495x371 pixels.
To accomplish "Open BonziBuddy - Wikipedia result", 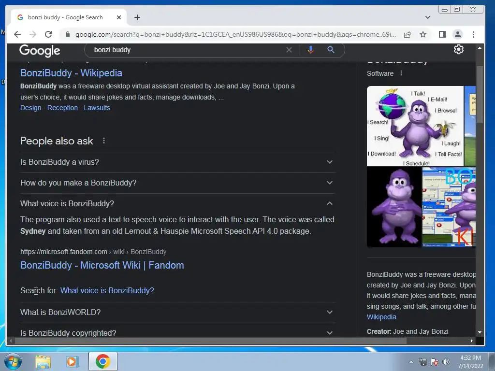I will (71, 73).
